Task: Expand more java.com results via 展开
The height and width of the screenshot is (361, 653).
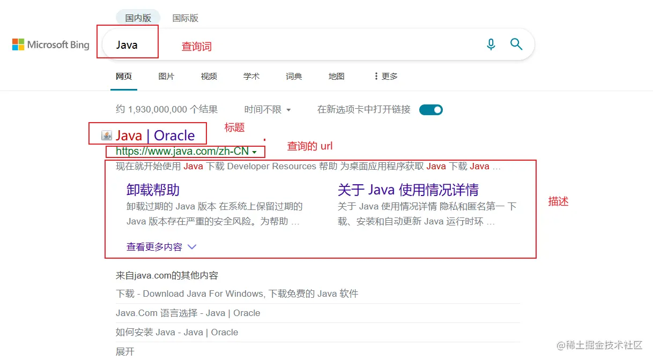Action: [125, 352]
